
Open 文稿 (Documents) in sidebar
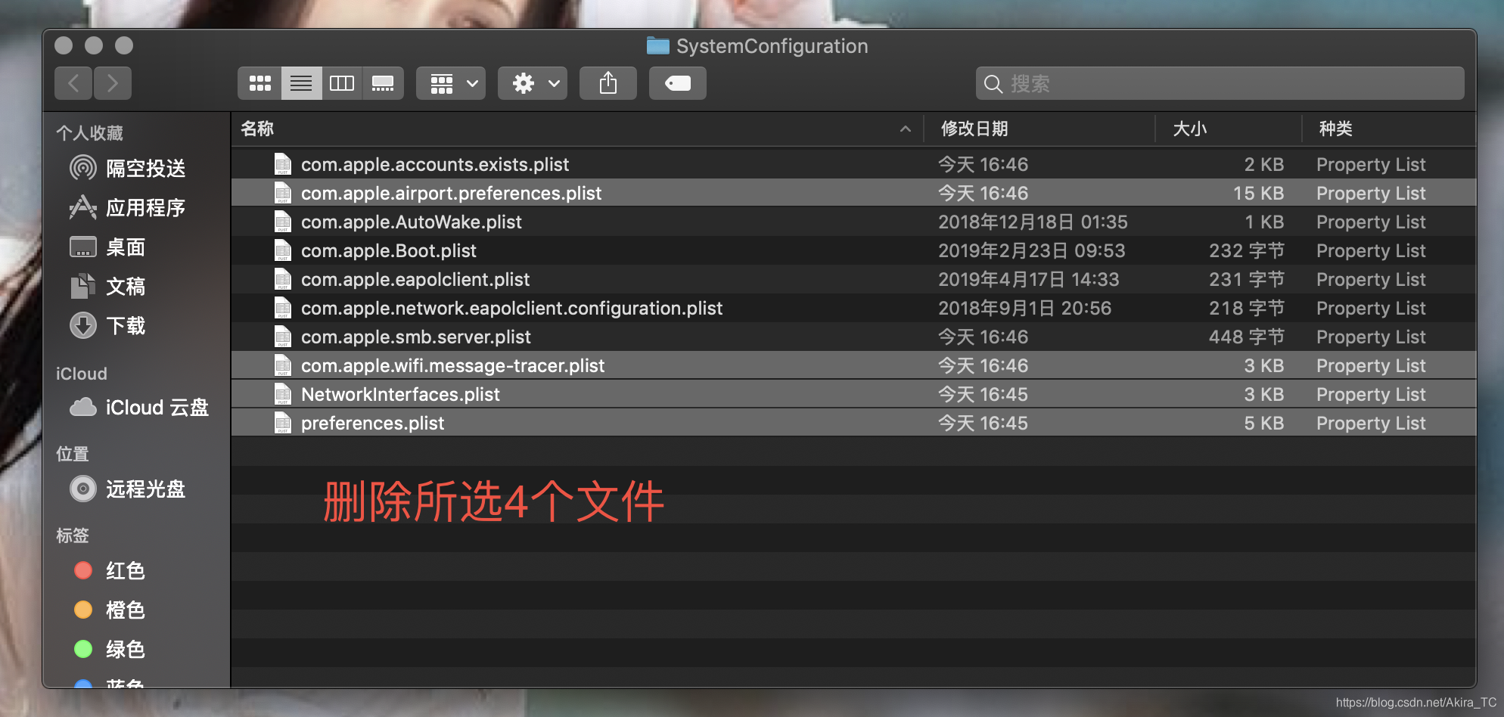pos(107,286)
